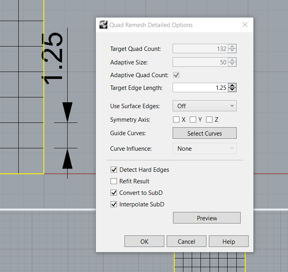Click the Quad Remesh WIP dialog icon
Viewport: 288px width, 272px height.
[x=103, y=25]
